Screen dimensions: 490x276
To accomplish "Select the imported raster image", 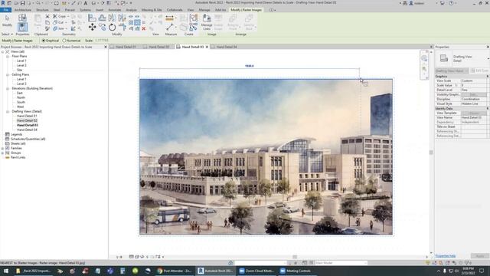I will coord(266,156).
